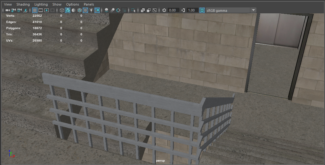Click the XYZ axis indicator
The image size is (325, 165).
[11, 154]
